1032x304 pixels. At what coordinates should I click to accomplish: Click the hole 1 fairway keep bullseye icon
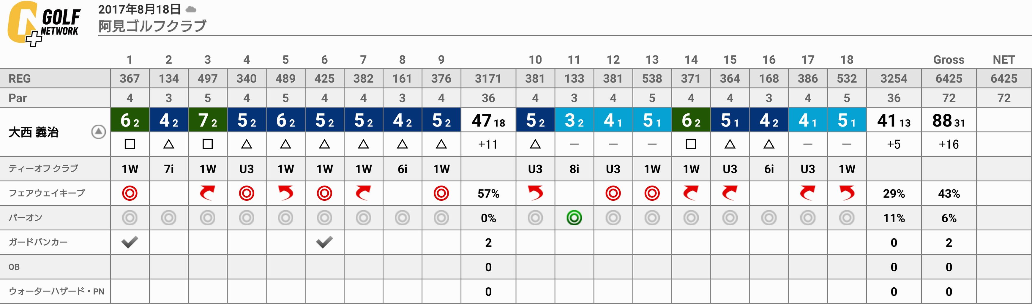130,194
